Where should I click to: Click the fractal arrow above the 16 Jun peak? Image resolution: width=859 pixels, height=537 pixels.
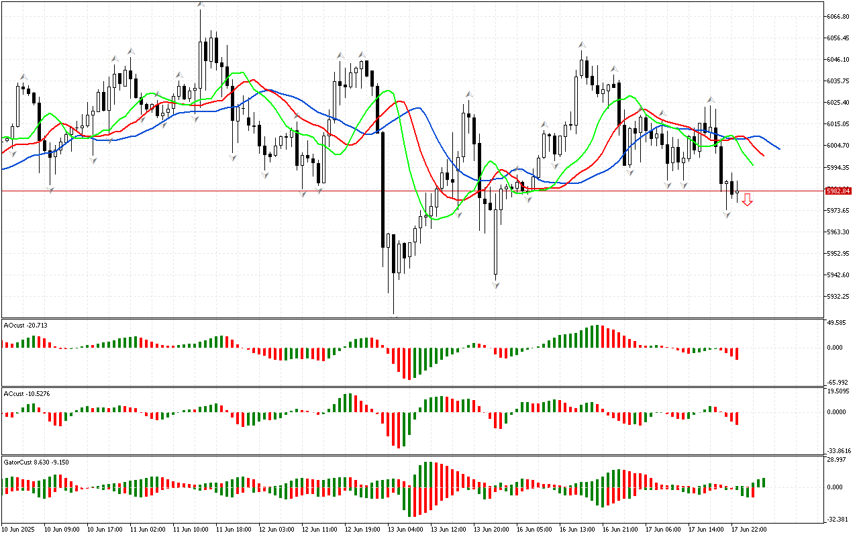581,44
